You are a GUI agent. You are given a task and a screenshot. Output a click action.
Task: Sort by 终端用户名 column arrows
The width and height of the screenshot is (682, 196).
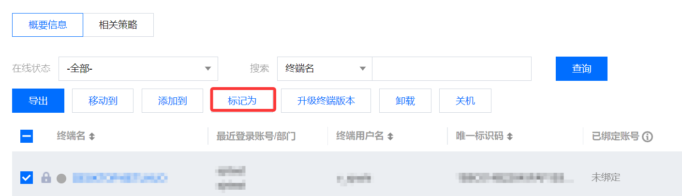(x=390, y=137)
